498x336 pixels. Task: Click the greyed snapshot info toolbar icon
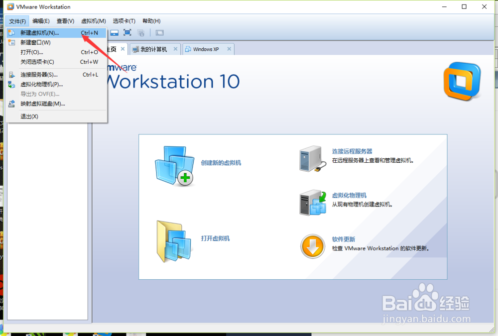[141, 33]
